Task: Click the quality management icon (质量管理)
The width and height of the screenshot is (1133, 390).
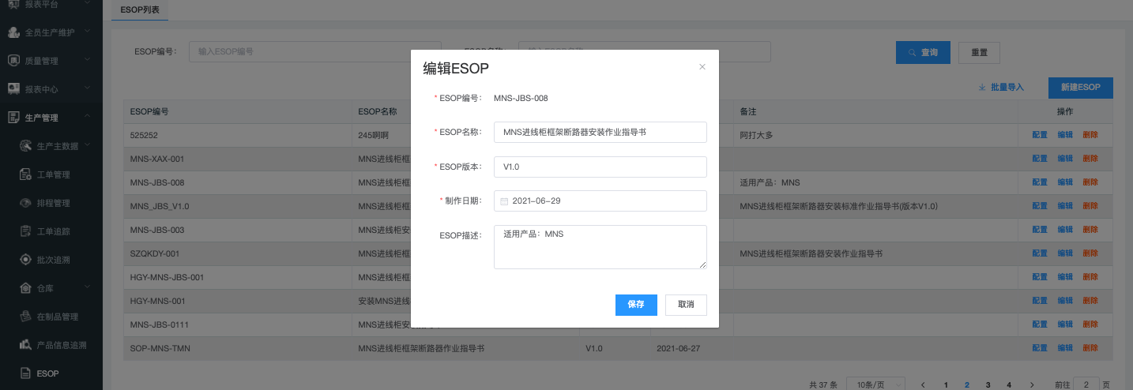Action: pos(13,61)
